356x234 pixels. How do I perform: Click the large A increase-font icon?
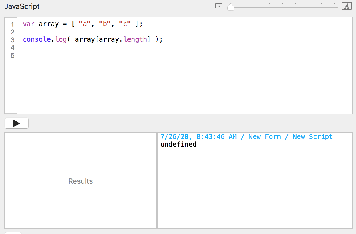click(x=346, y=6)
